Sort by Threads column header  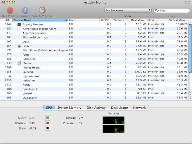click(120, 20)
